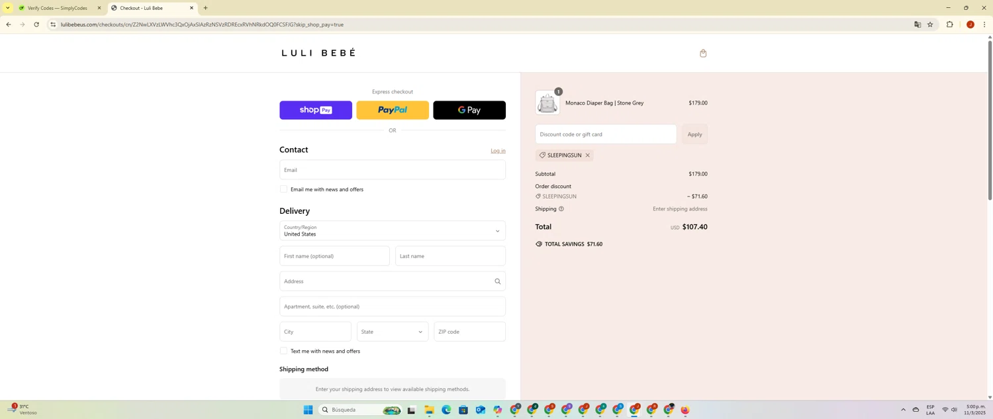Launch Microsoft Edge from the taskbar
Viewport: 993px width, 419px height.
446,410
